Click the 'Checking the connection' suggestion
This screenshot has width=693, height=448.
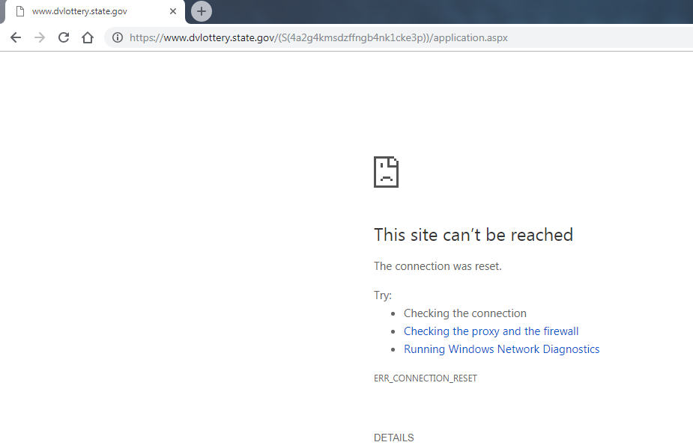[465, 313]
